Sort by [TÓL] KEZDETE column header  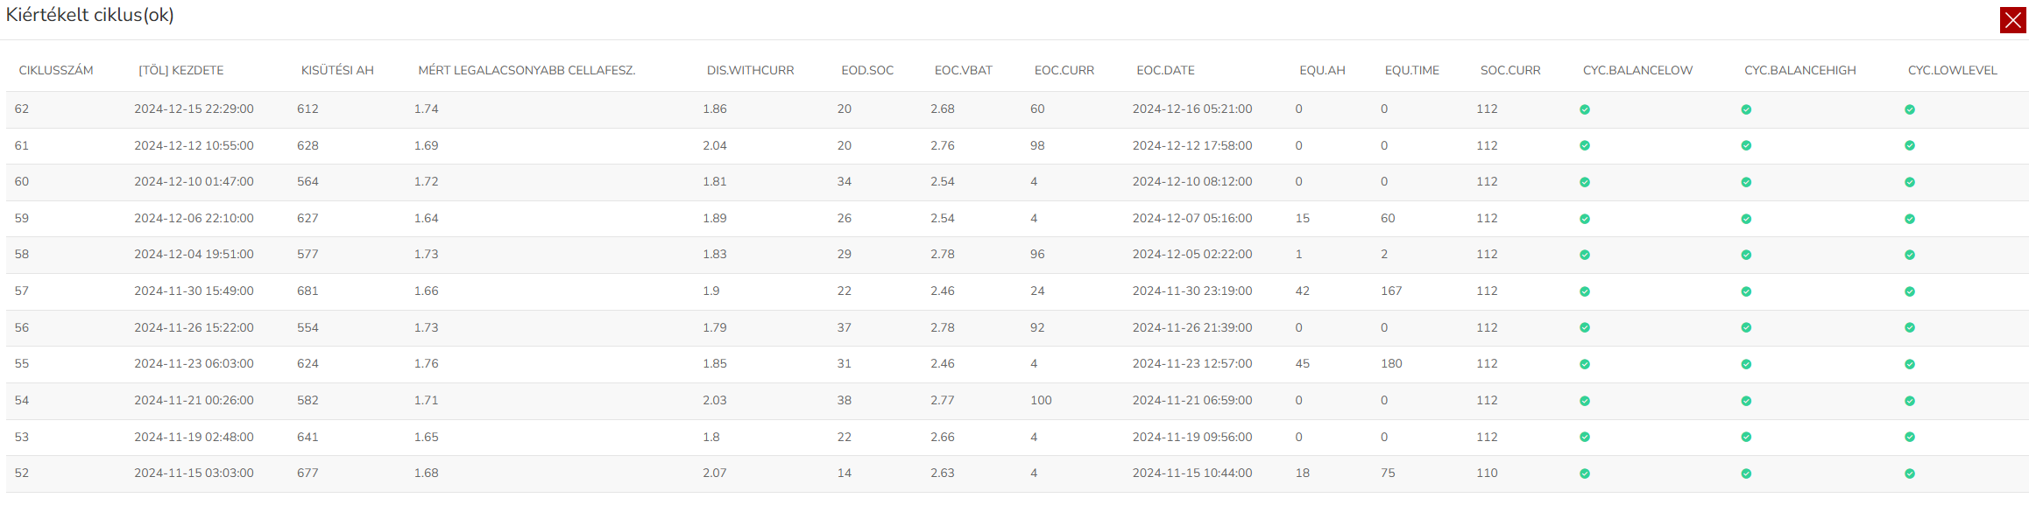coord(180,70)
